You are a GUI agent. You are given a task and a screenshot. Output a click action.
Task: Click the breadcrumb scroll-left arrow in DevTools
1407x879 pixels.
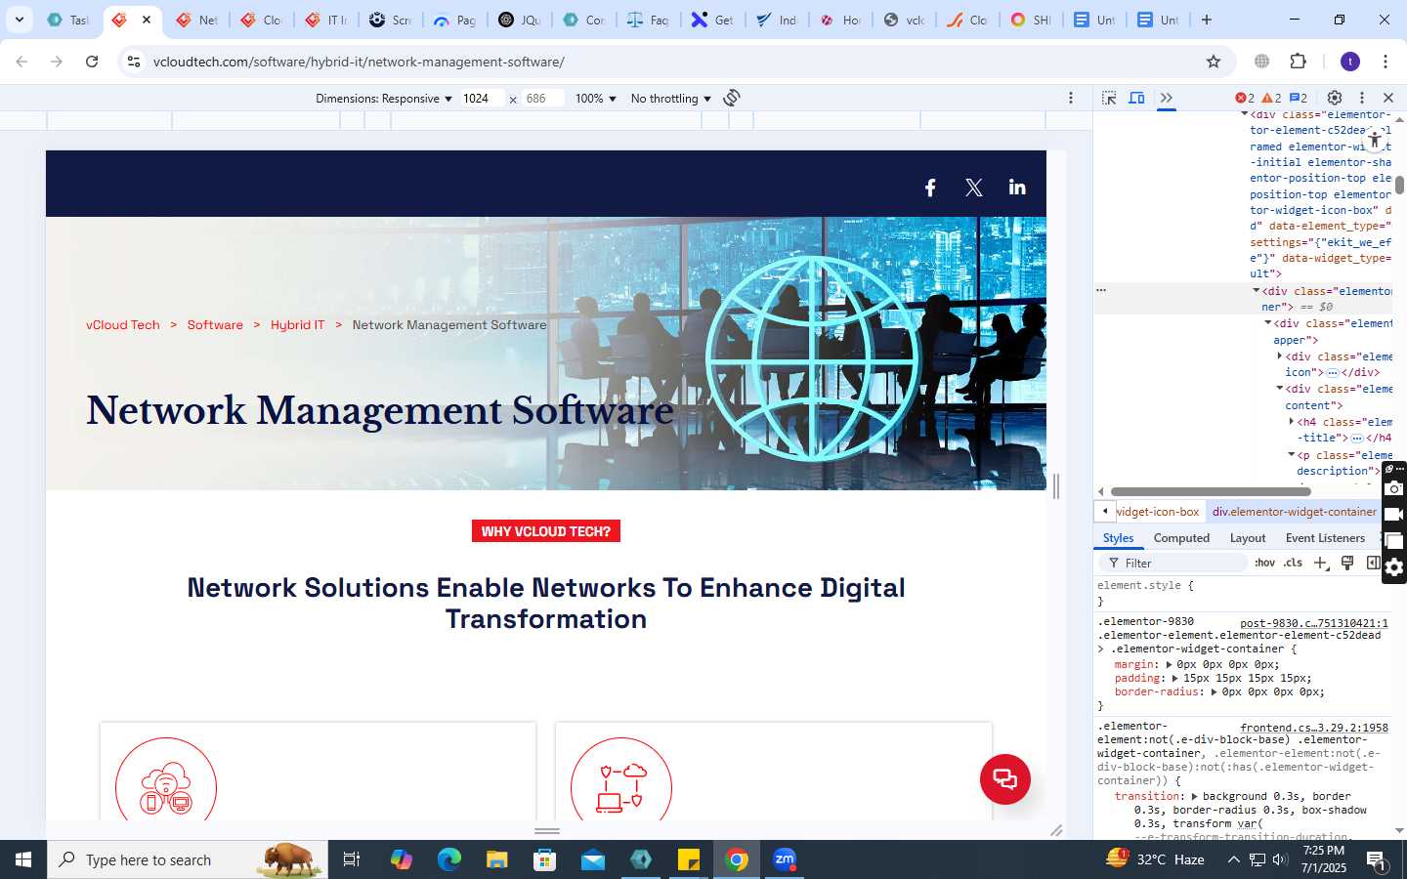coord(1104,511)
